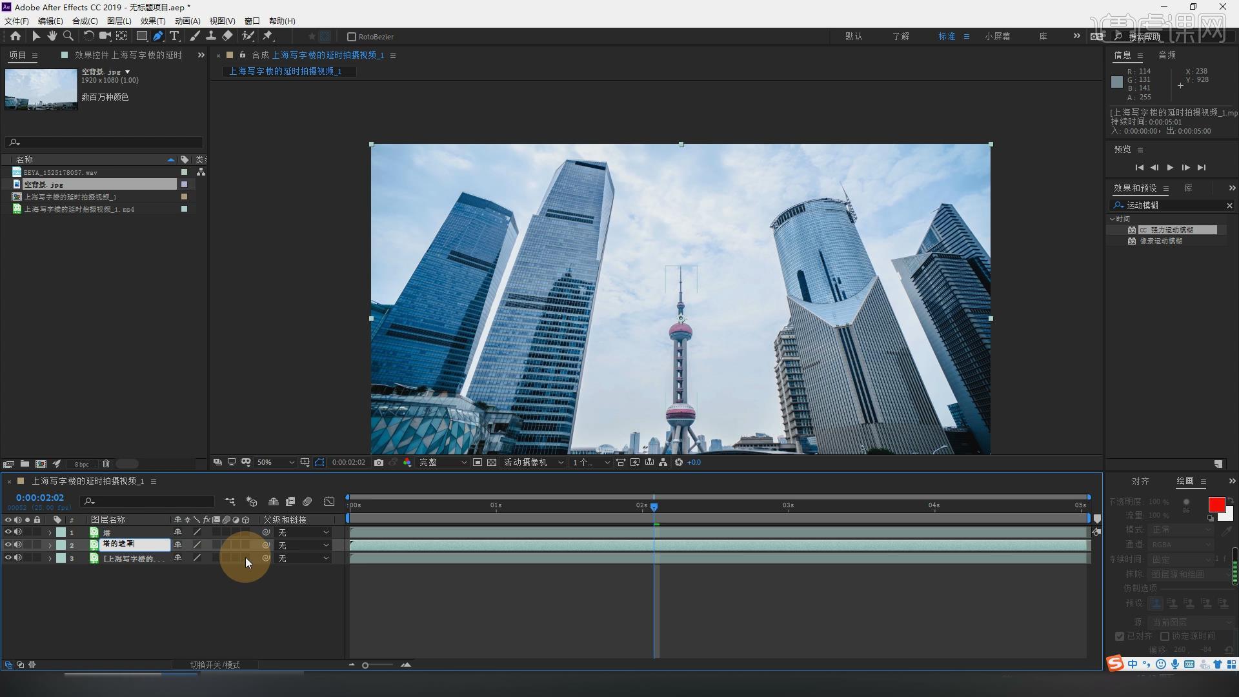The width and height of the screenshot is (1239, 697).
Task: Take a snapshot with camera icon
Action: [379, 463]
